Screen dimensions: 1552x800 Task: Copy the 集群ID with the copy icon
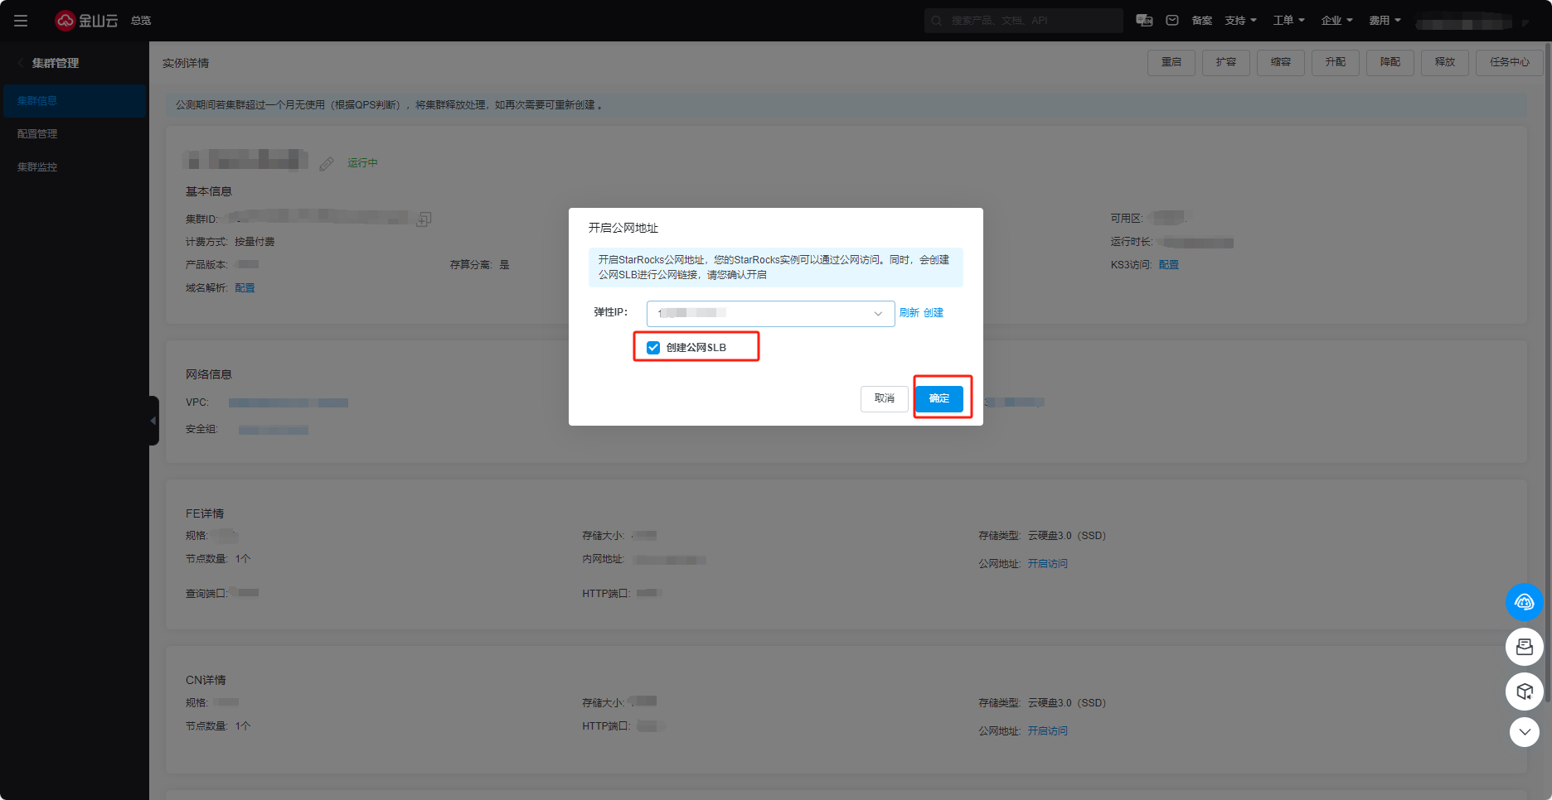tap(424, 219)
